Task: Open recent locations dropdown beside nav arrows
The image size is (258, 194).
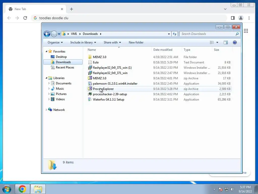Action: click(59, 34)
